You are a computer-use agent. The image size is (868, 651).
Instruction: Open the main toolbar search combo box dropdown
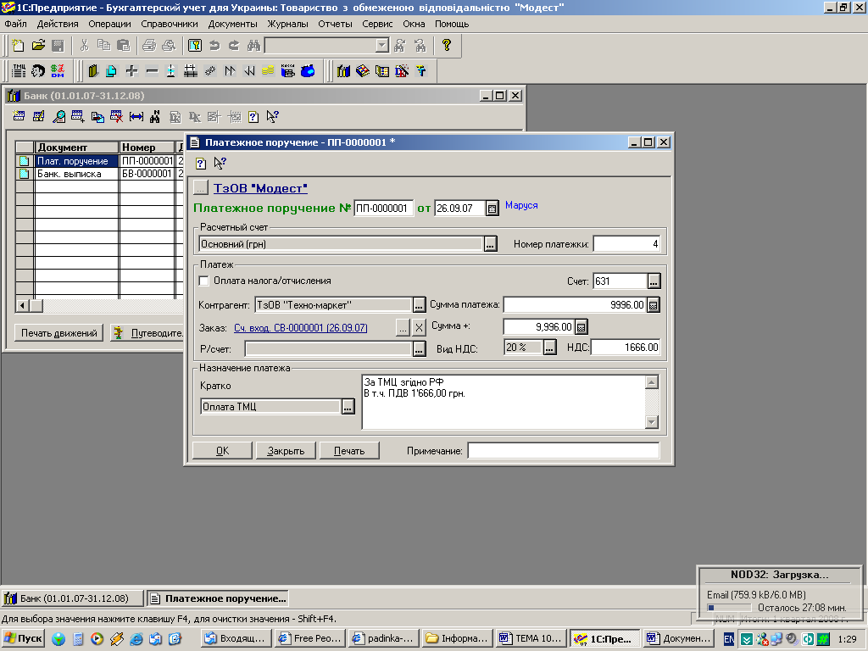tap(382, 46)
